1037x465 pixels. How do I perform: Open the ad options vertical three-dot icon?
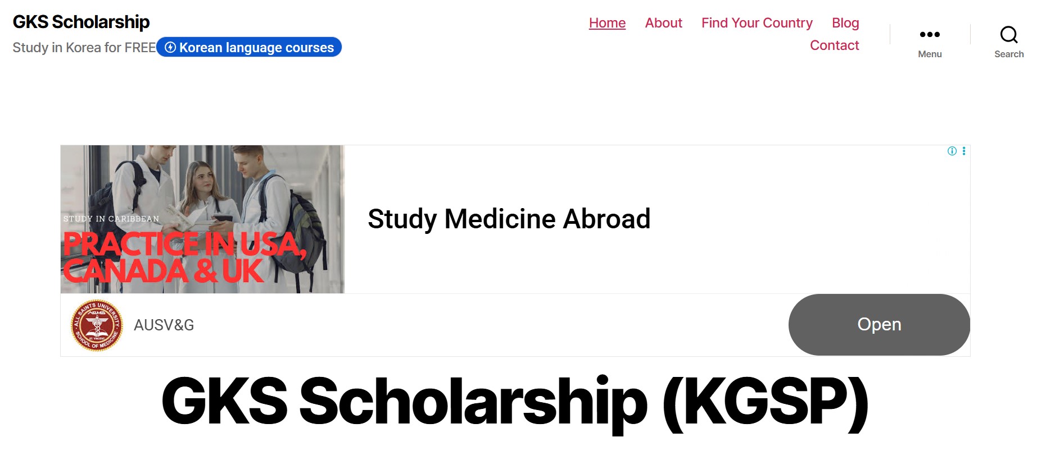tap(964, 150)
